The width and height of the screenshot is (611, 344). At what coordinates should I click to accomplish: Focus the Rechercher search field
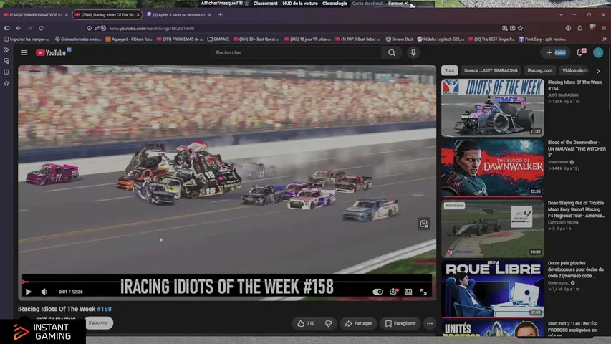click(296, 52)
